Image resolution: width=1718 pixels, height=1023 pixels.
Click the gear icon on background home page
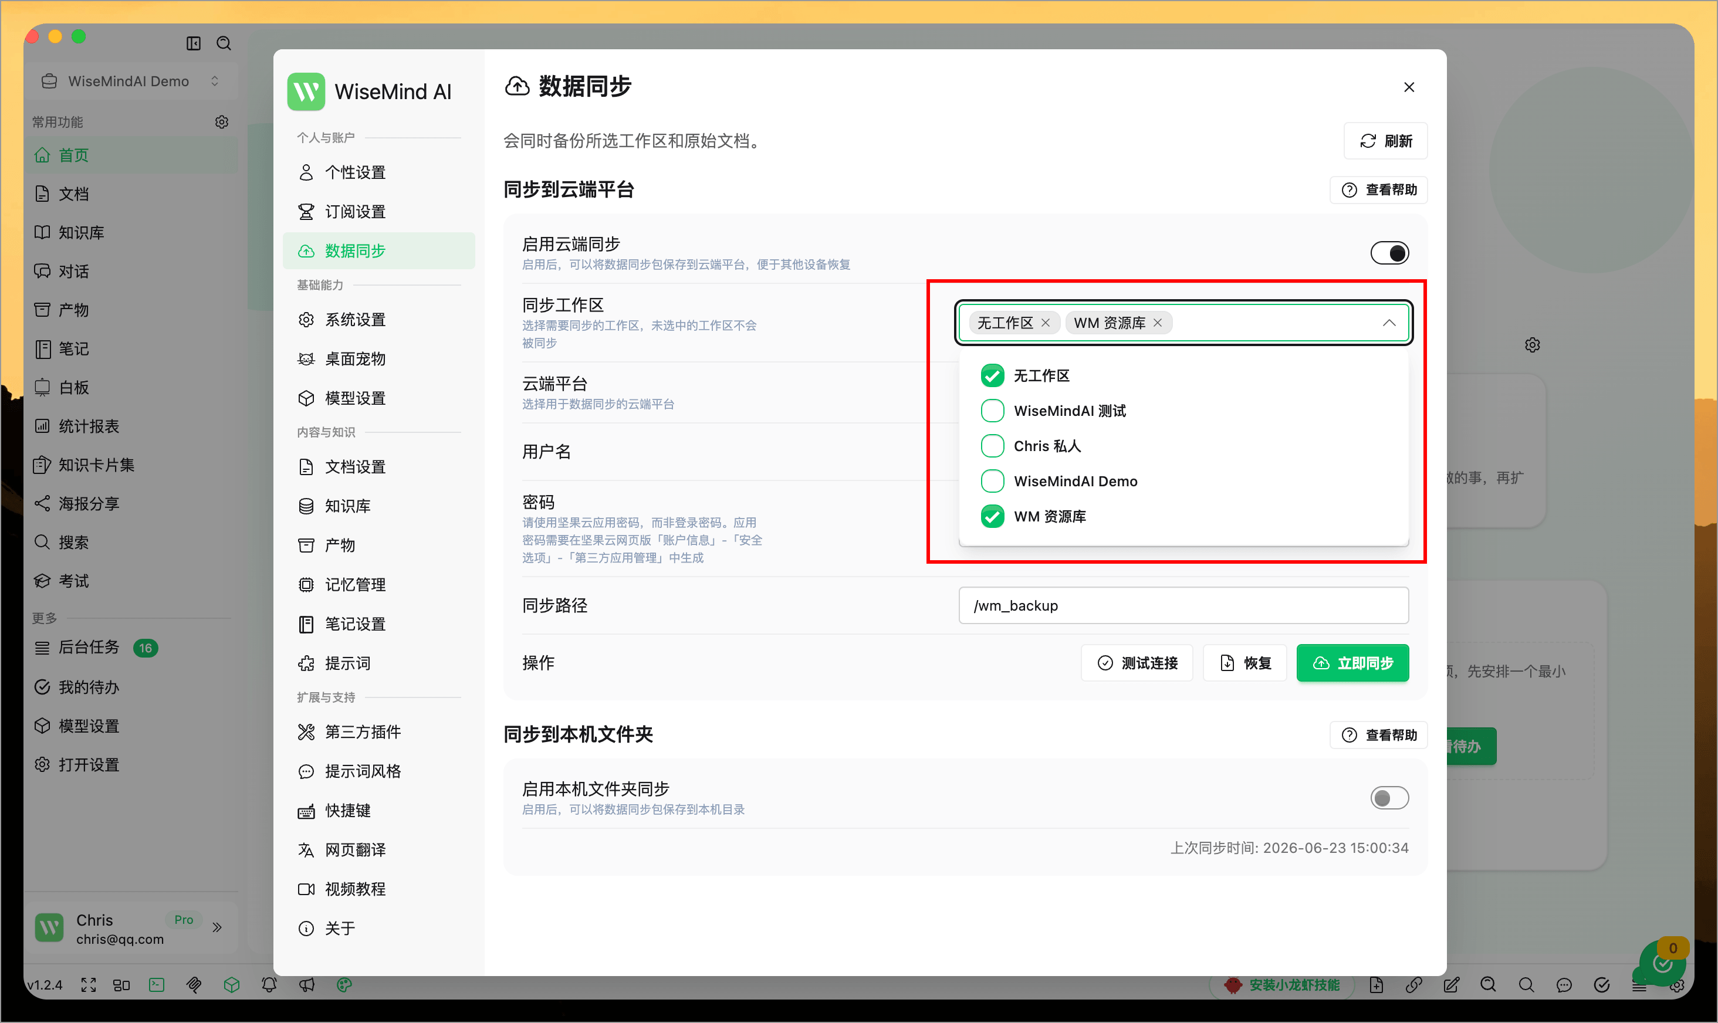pyautogui.click(x=1532, y=345)
